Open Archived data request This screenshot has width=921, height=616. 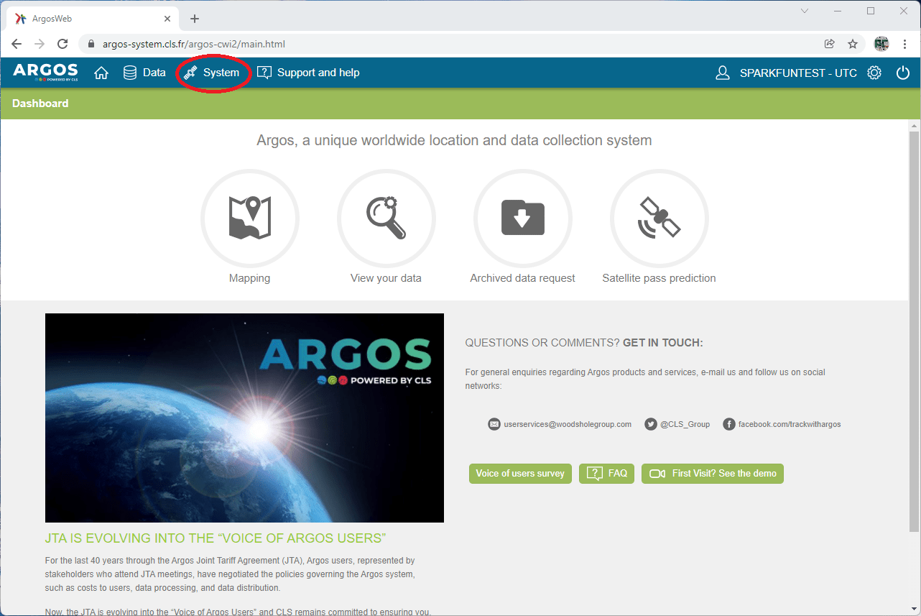(x=522, y=218)
